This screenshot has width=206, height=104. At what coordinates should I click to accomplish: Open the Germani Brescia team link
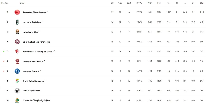coord(31,71)
